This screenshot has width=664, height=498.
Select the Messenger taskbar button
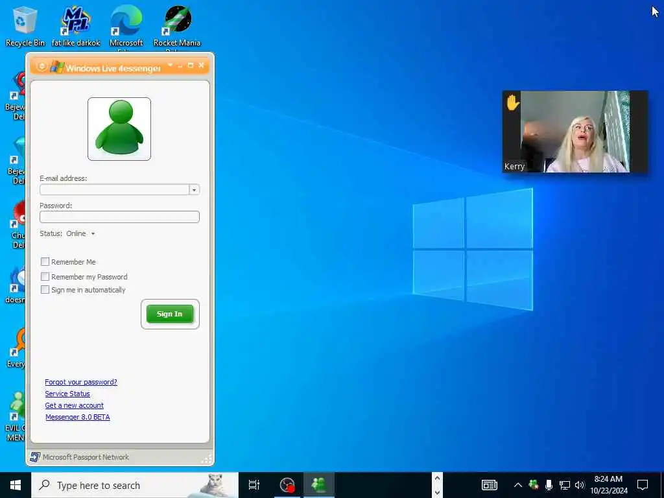tap(319, 485)
